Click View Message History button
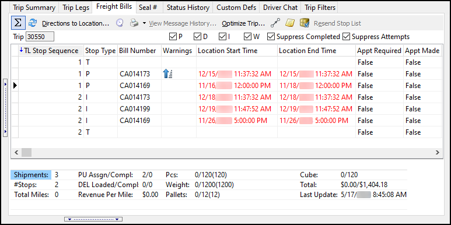Screen dimensions: 451x225 [183, 23]
